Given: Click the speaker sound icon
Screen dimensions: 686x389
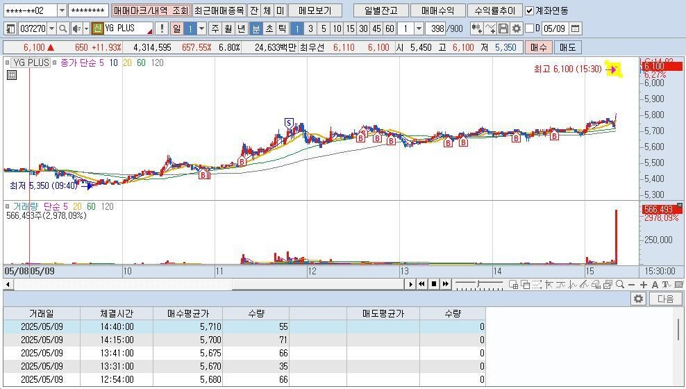Looking at the screenshot, I should pyautogui.click(x=76, y=28).
